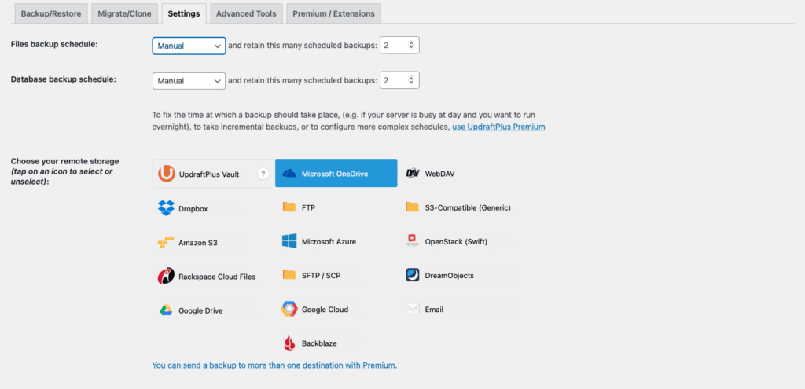Go to the Migrate/Clone tab

coord(124,14)
